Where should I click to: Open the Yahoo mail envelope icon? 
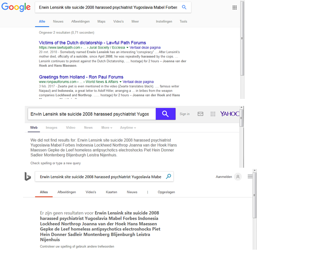pos(200,114)
